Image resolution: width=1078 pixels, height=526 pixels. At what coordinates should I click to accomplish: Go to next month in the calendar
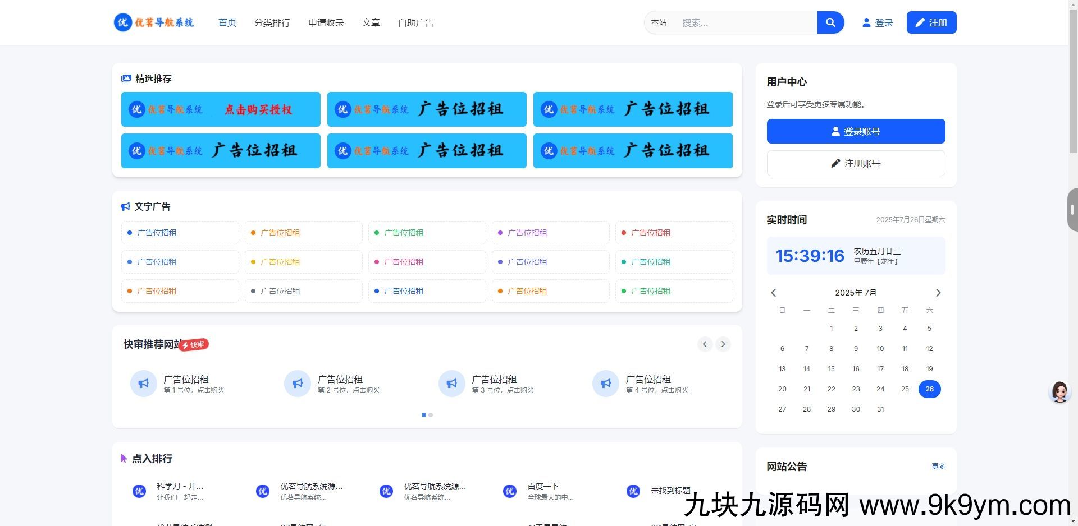pos(938,292)
